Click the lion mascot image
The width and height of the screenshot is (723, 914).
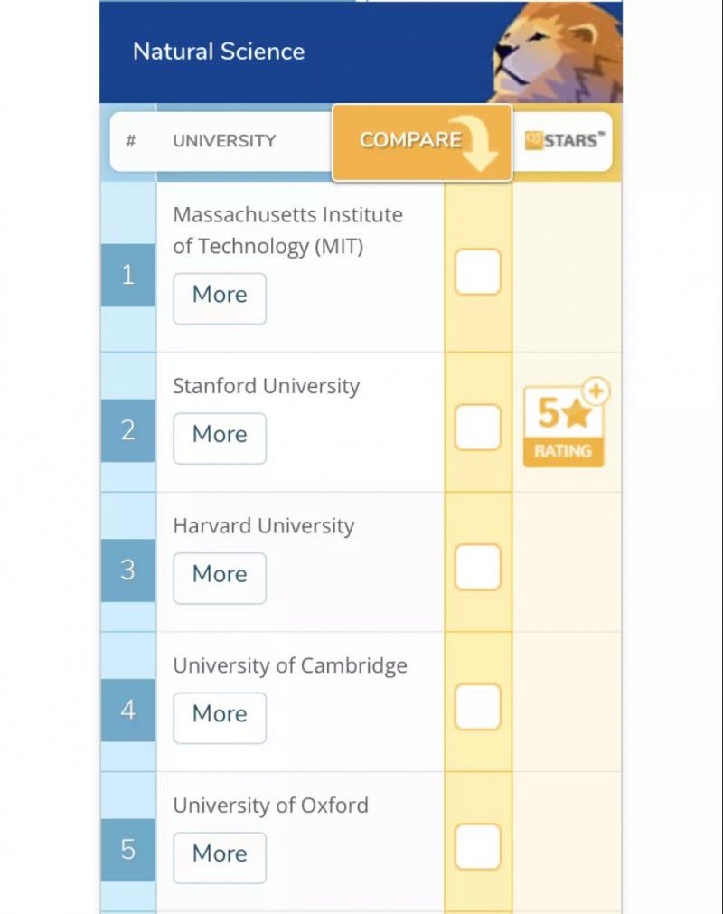558,52
